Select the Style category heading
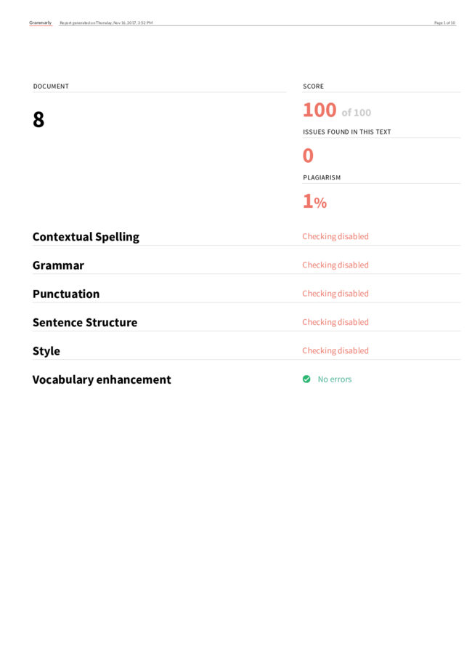472x668 pixels. point(46,352)
